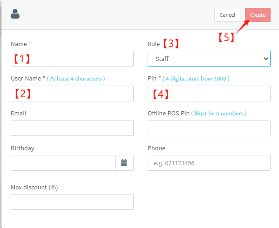Focus the Phone number field
The image size is (279, 228).
[209, 163]
